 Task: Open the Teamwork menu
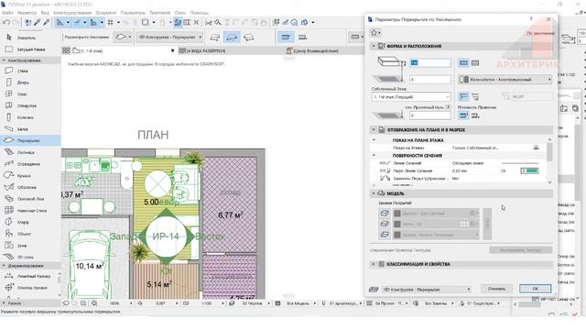point(159,13)
